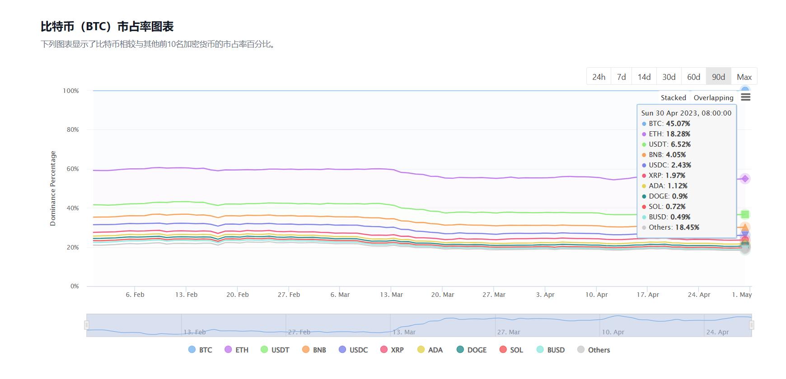786x379 pixels.
Task: Open the chart hamburger context menu
Action: tap(745, 97)
